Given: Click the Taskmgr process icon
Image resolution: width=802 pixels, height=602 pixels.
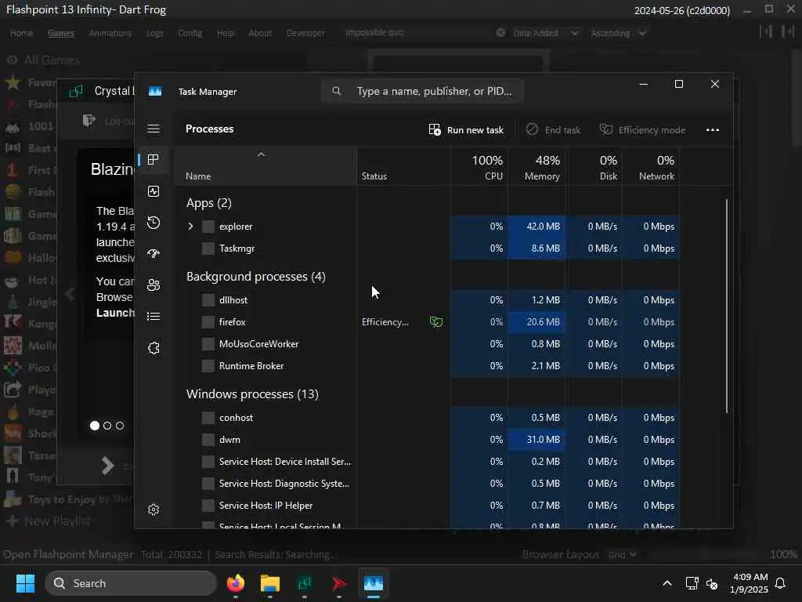Looking at the screenshot, I should (208, 248).
